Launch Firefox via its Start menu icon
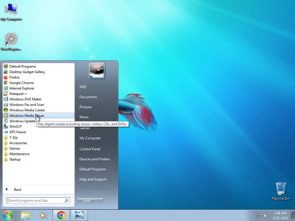This screenshot has height=221, width=295. point(6,77)
